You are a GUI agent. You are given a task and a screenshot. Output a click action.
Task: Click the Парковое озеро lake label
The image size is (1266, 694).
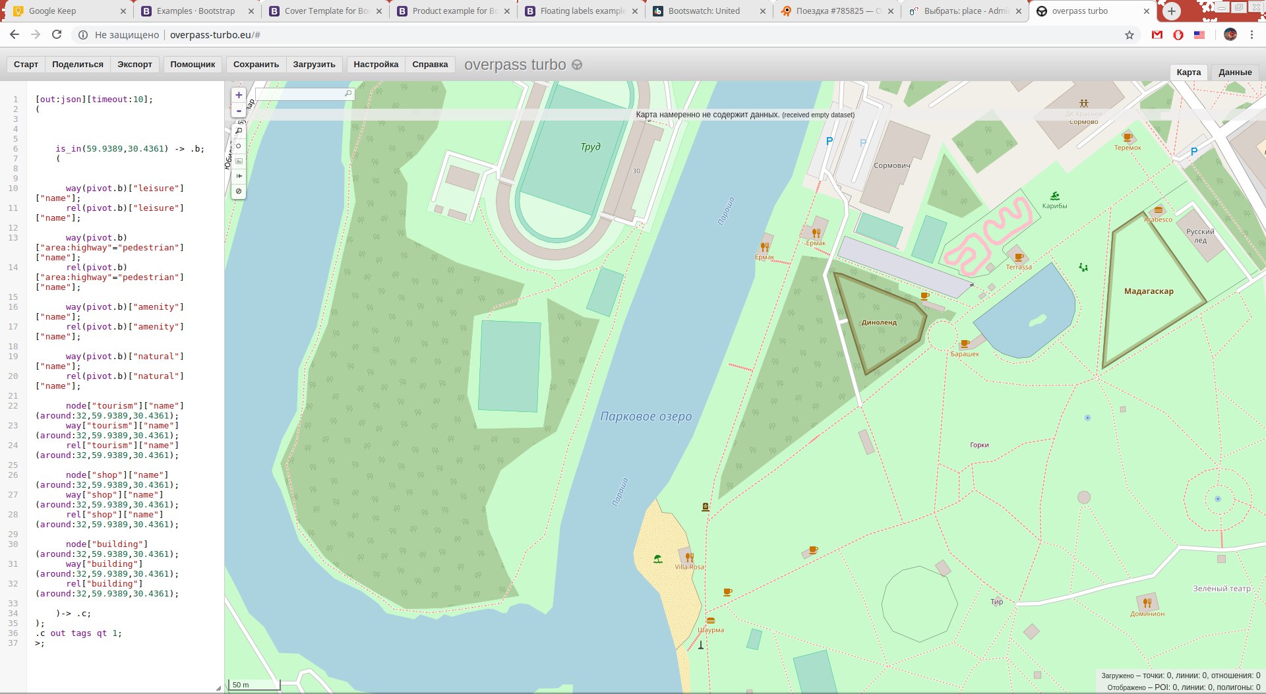point(646,417)
